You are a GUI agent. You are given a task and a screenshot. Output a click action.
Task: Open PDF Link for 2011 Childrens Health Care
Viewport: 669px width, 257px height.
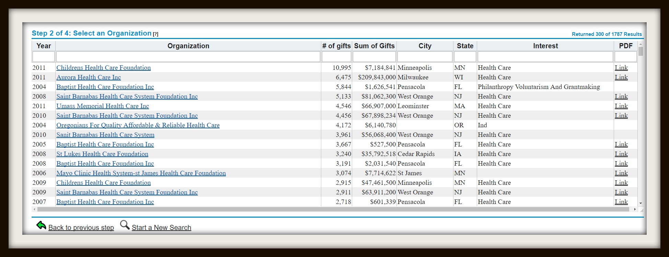621,68
